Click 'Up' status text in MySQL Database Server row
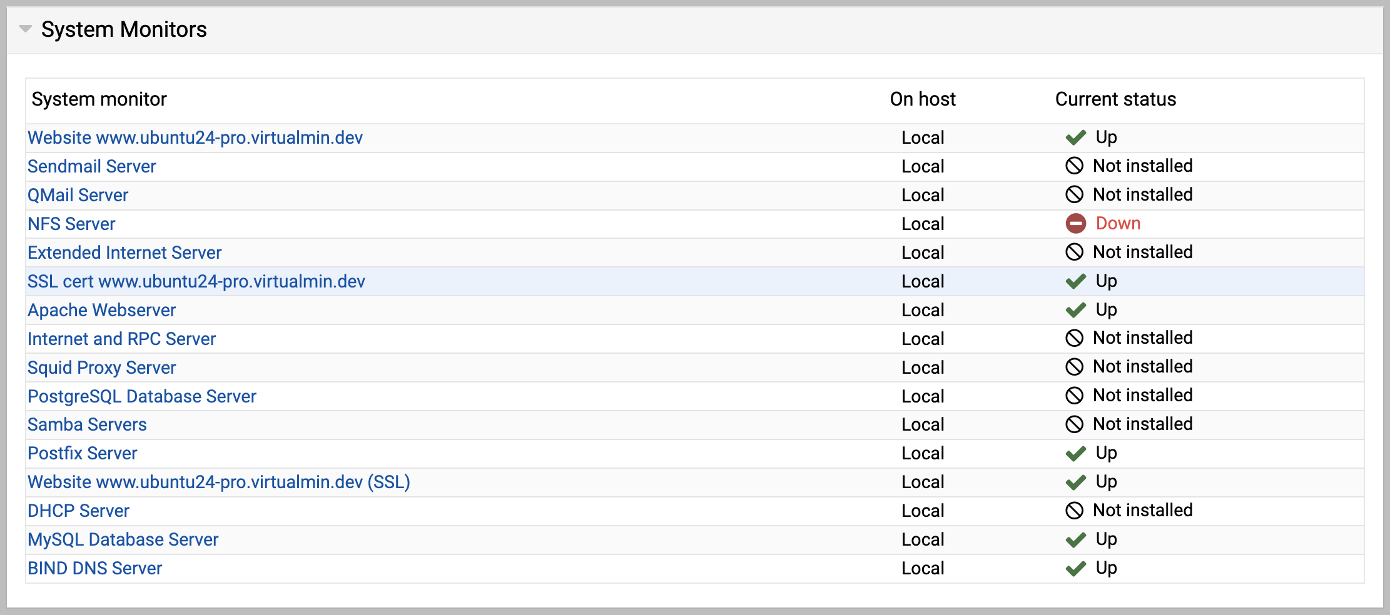Screen dimensions: 1390x615 pos(1106,539)
